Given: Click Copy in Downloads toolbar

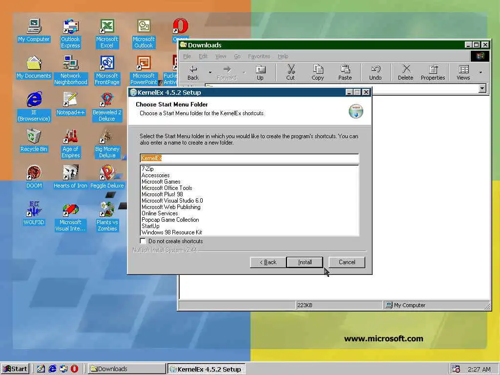Looking at the screenshot, I should pyautogui.click(x=317, y=73).
